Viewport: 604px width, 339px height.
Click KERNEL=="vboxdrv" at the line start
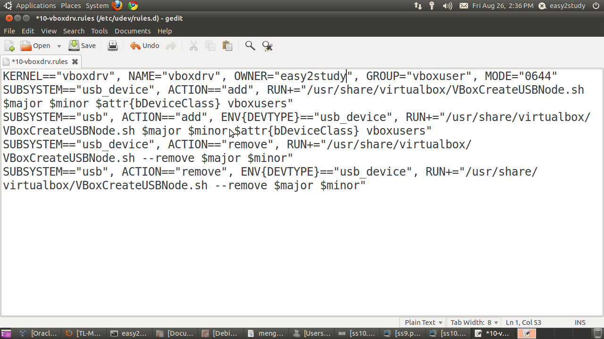point(59,76)
